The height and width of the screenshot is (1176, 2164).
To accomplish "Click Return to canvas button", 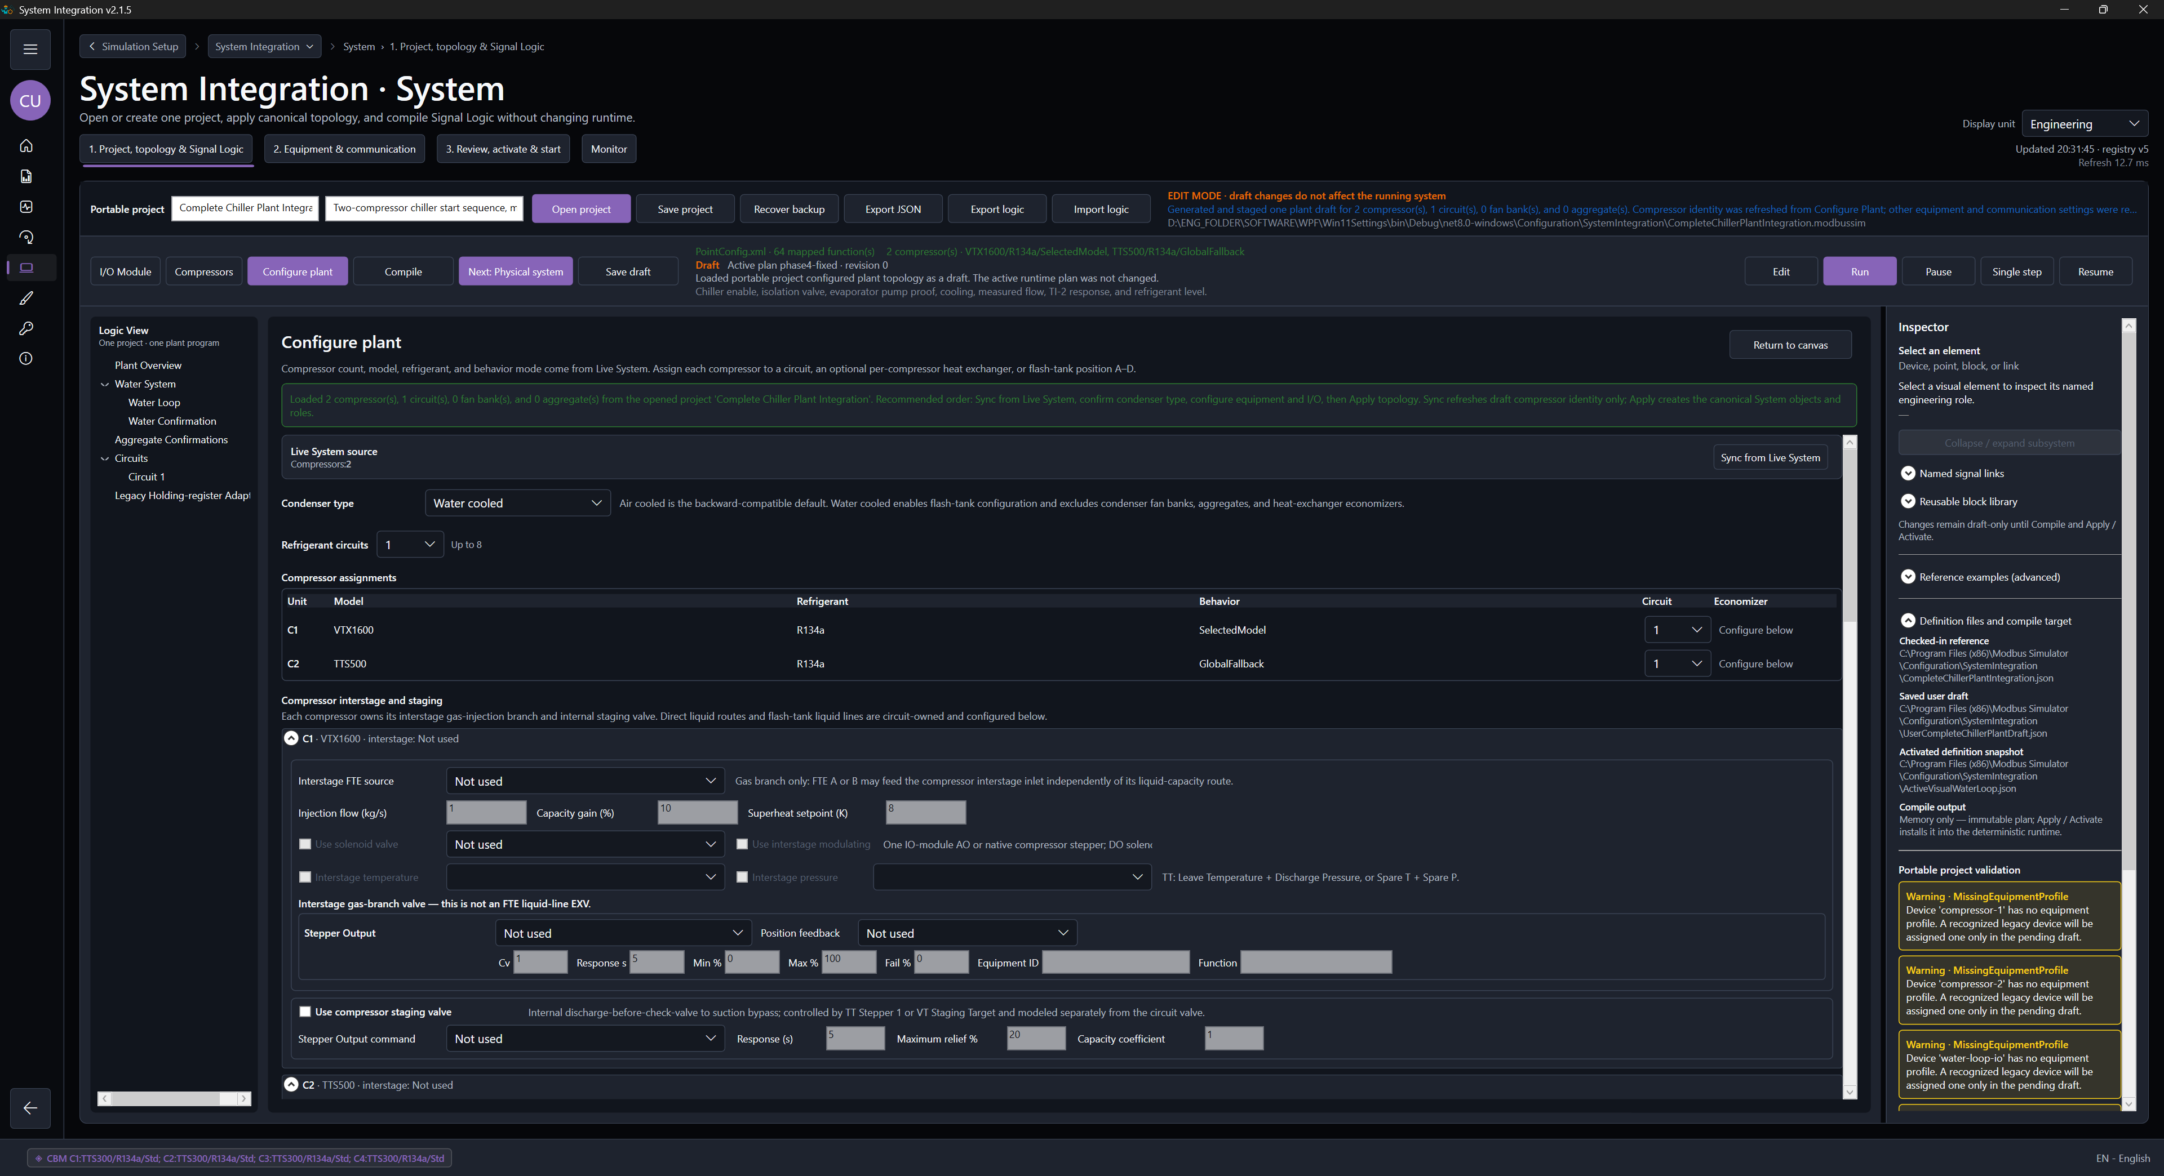I will click(x=1790, y=345).
